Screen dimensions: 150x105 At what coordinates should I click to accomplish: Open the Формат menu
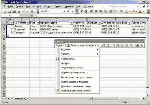pos(48,7)
